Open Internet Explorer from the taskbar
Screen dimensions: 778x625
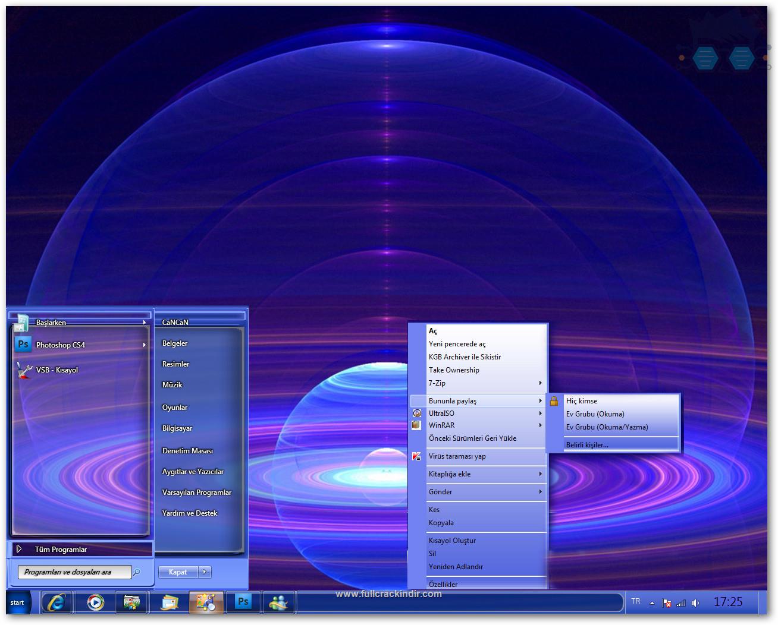tap(57, 602)
